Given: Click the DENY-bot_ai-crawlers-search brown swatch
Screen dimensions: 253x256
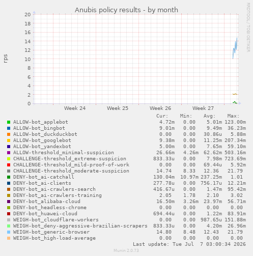Looking at the screenshot, I should (x=9, y=189).
